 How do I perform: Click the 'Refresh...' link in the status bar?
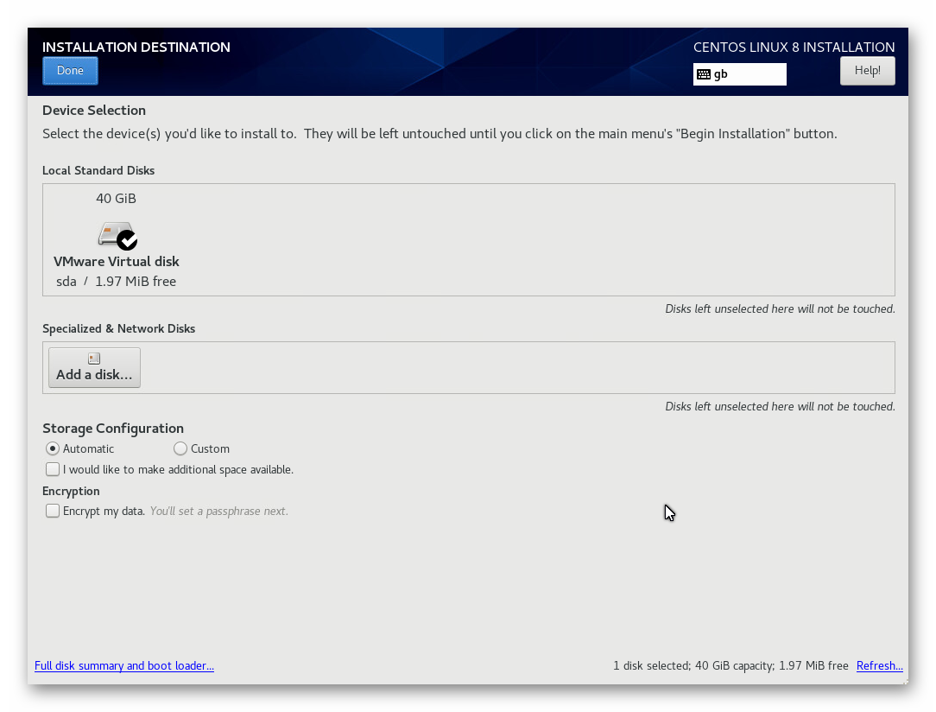point(879,665)
